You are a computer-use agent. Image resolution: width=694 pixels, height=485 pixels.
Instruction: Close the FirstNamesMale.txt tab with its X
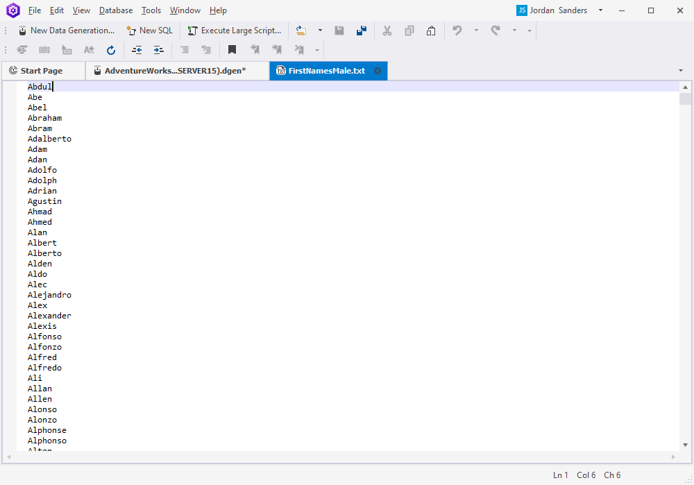[378, 71]
